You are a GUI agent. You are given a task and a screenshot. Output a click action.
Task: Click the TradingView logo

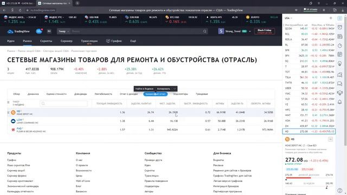click(x=18, y=31)
